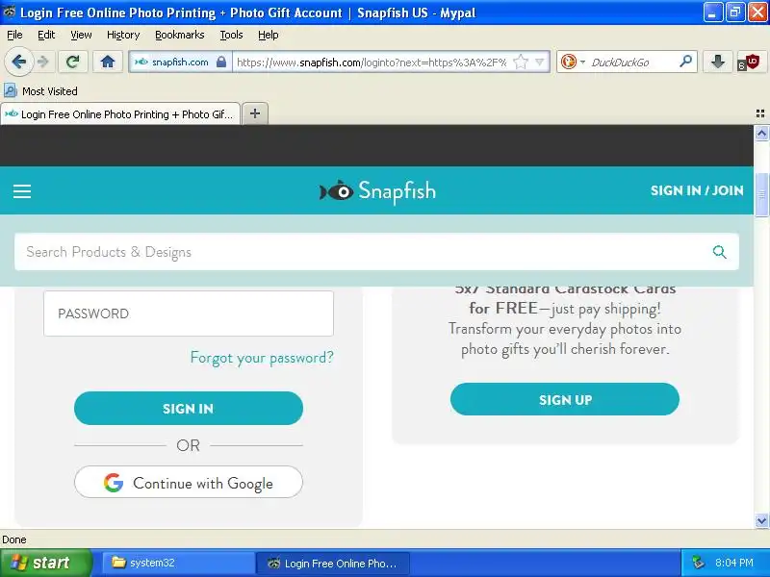Click the teal SIGN IN button
The height and width of the screenshot is (577, 770).
click(x=189, y=408)
